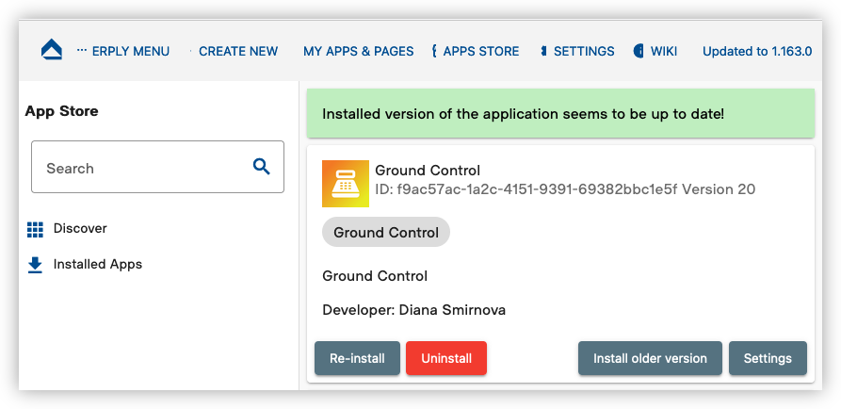Click the Settings gear icon in top bar

543,51
